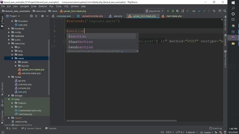Open Project panel settings gear
Screen dimensions: 239x134
point(42,16)
